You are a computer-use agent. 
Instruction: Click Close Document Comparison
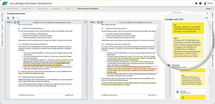[x=87, y=9]
